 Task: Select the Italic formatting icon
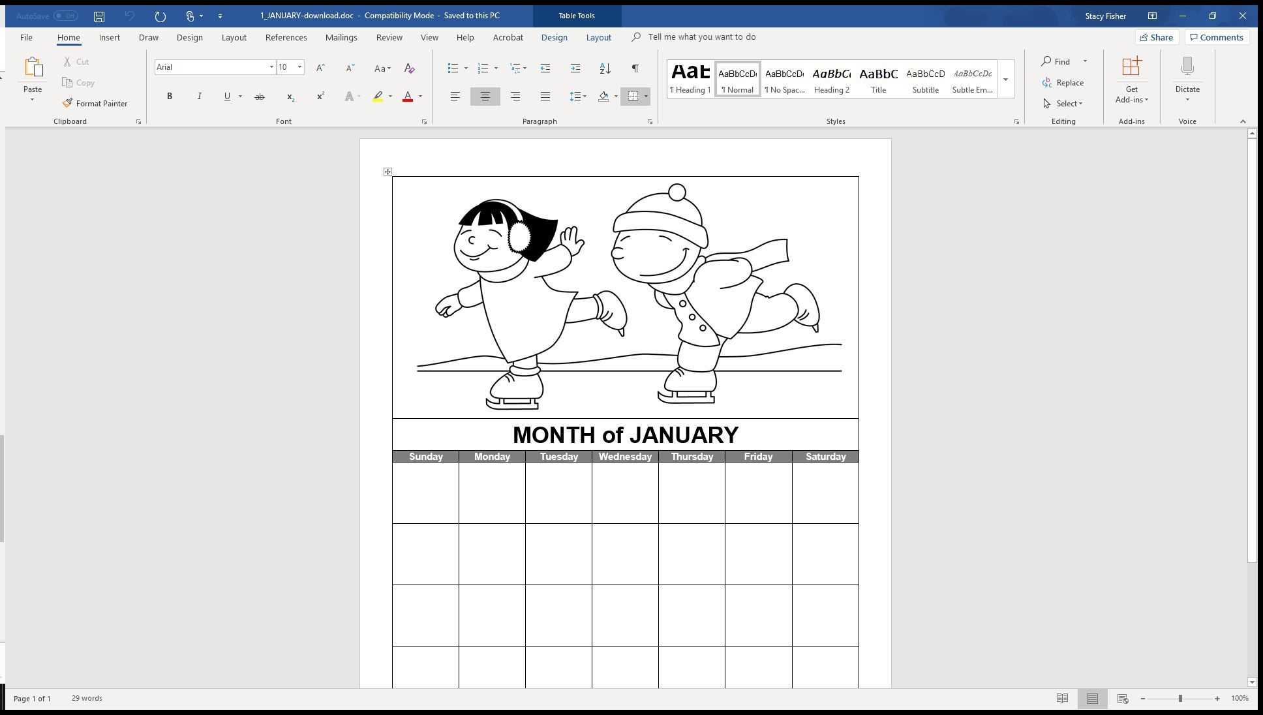coord(198,97)
